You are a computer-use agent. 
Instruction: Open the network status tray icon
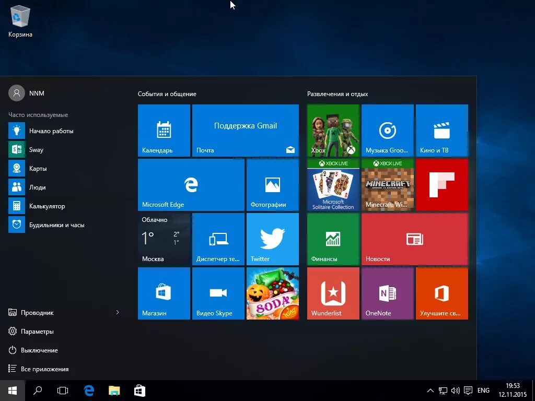443,391
